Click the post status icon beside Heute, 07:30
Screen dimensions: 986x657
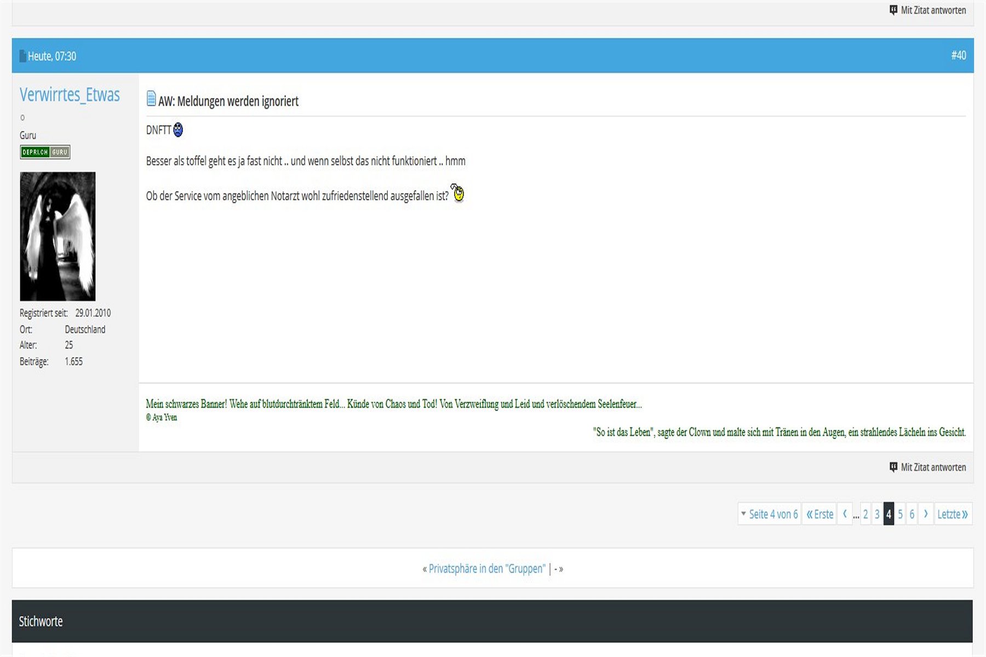pos(22,56)
